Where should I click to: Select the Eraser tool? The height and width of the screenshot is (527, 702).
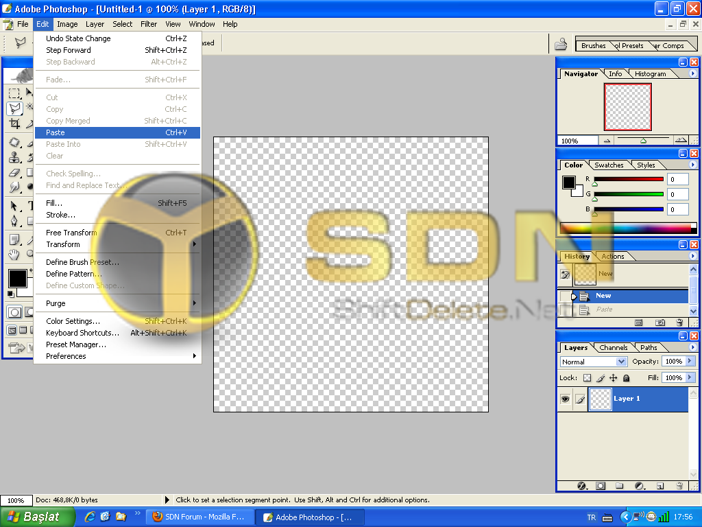point(14,173)
